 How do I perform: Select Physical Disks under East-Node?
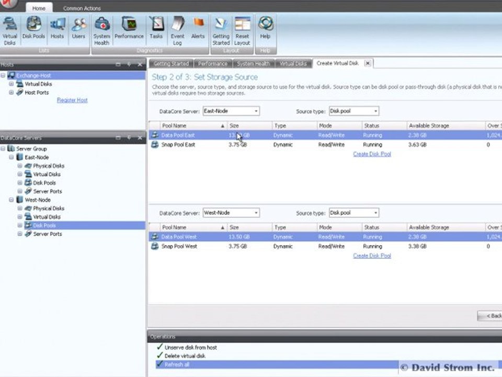click(x=49, y=166)
